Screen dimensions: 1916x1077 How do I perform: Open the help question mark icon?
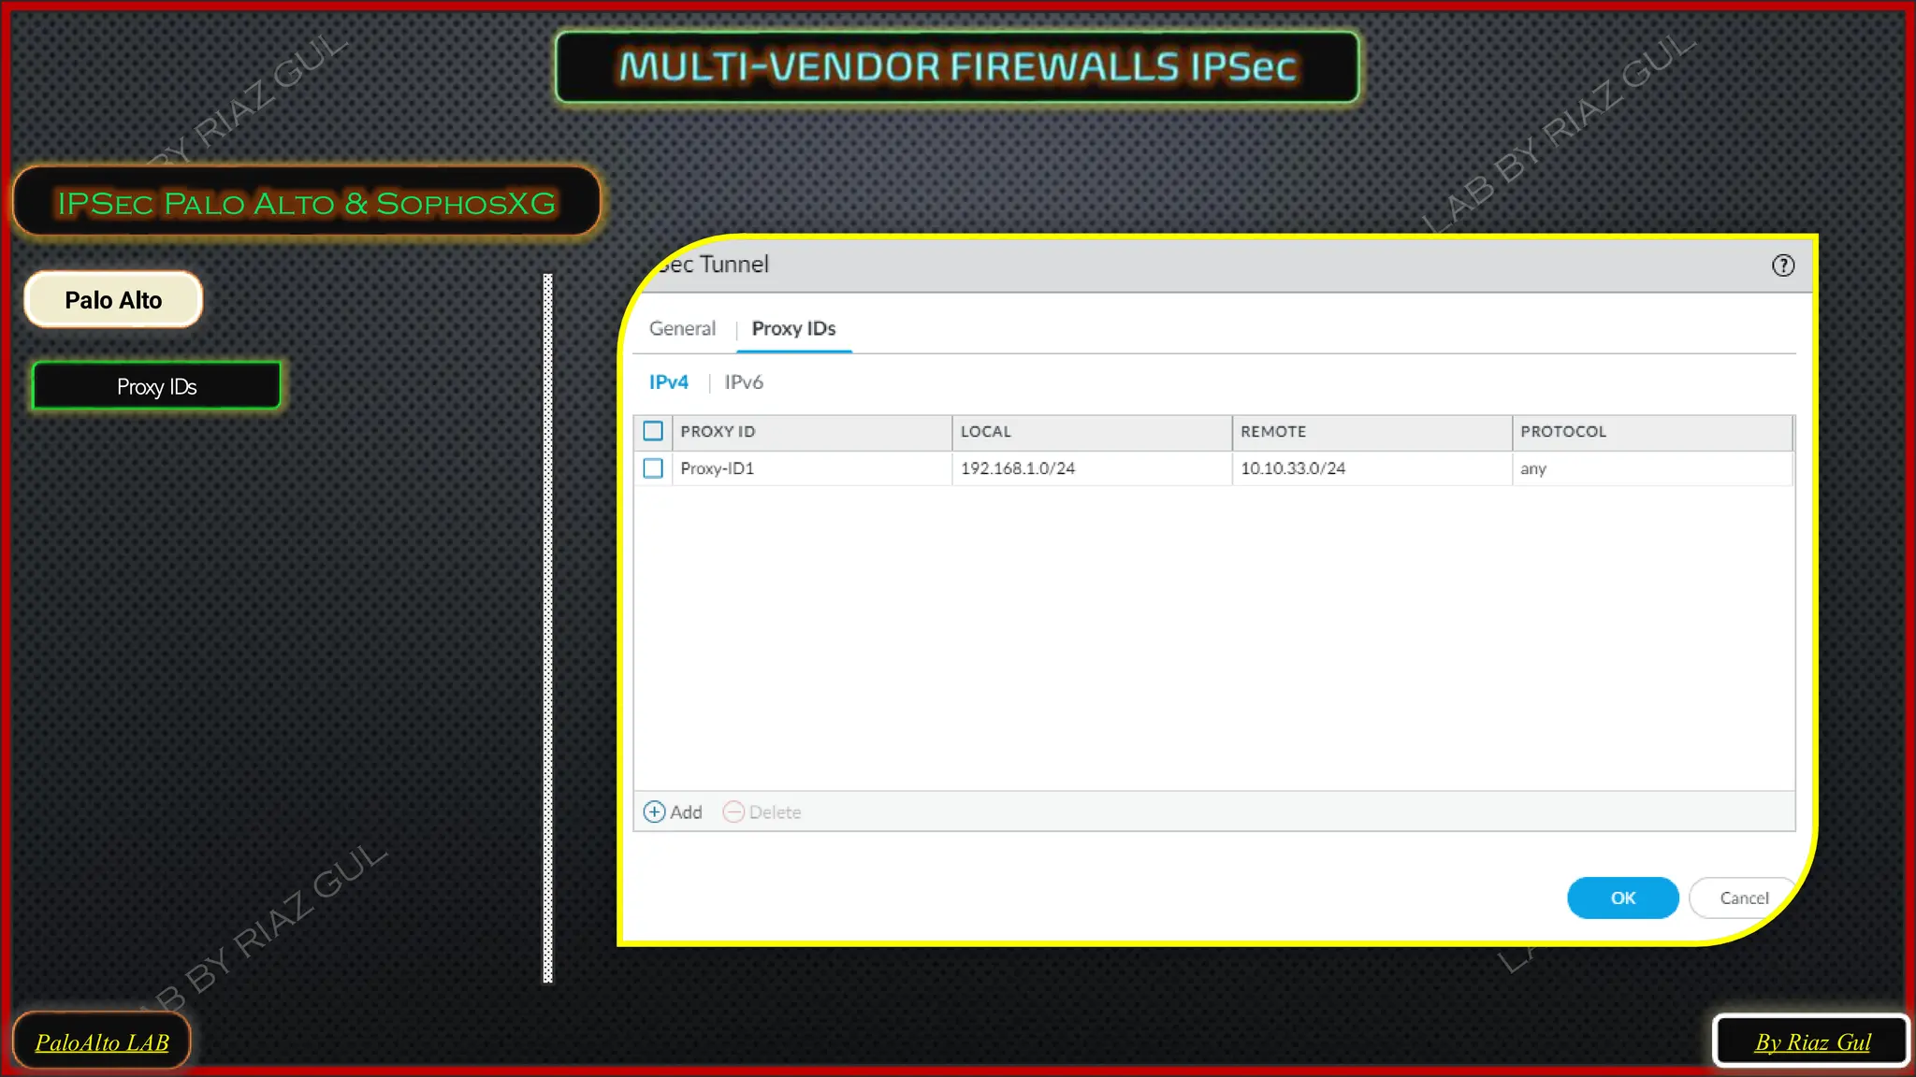pos(1783,266)
